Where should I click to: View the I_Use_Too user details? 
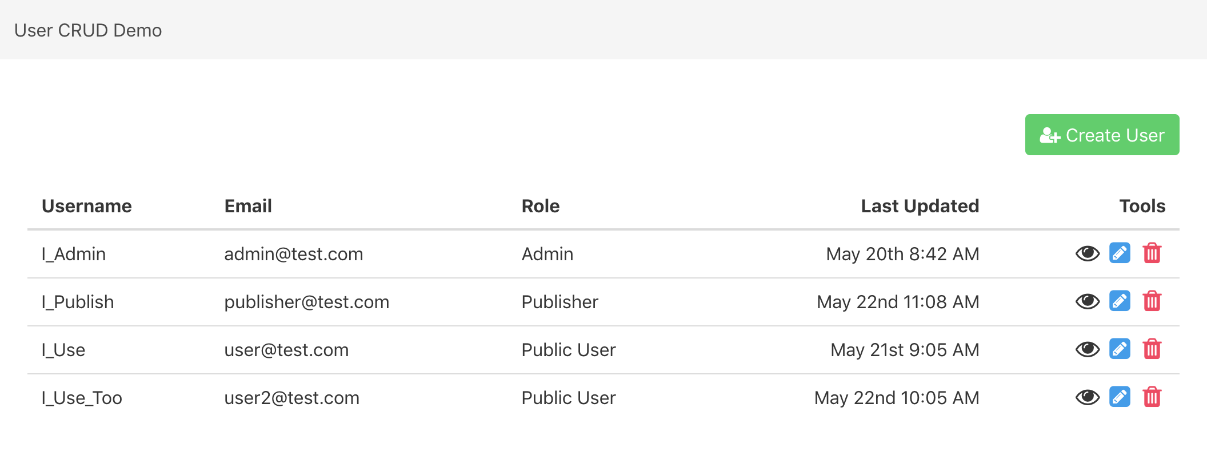pos(1087,397)
